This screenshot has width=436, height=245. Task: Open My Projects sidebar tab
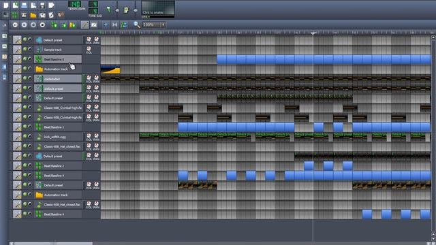(5, 36)
